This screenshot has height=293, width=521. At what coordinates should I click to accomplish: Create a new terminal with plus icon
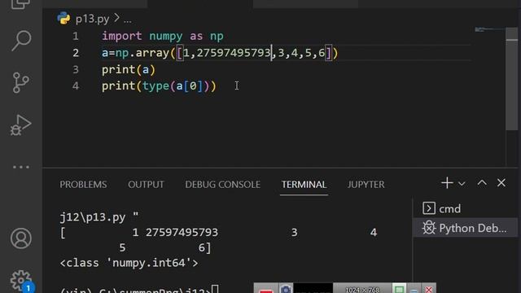pos(447,183)
